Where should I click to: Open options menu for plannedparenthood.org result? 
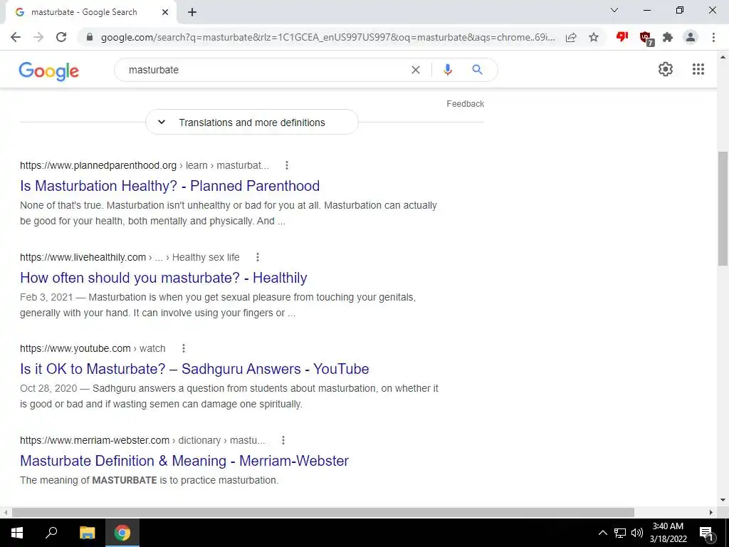point(287,165)
